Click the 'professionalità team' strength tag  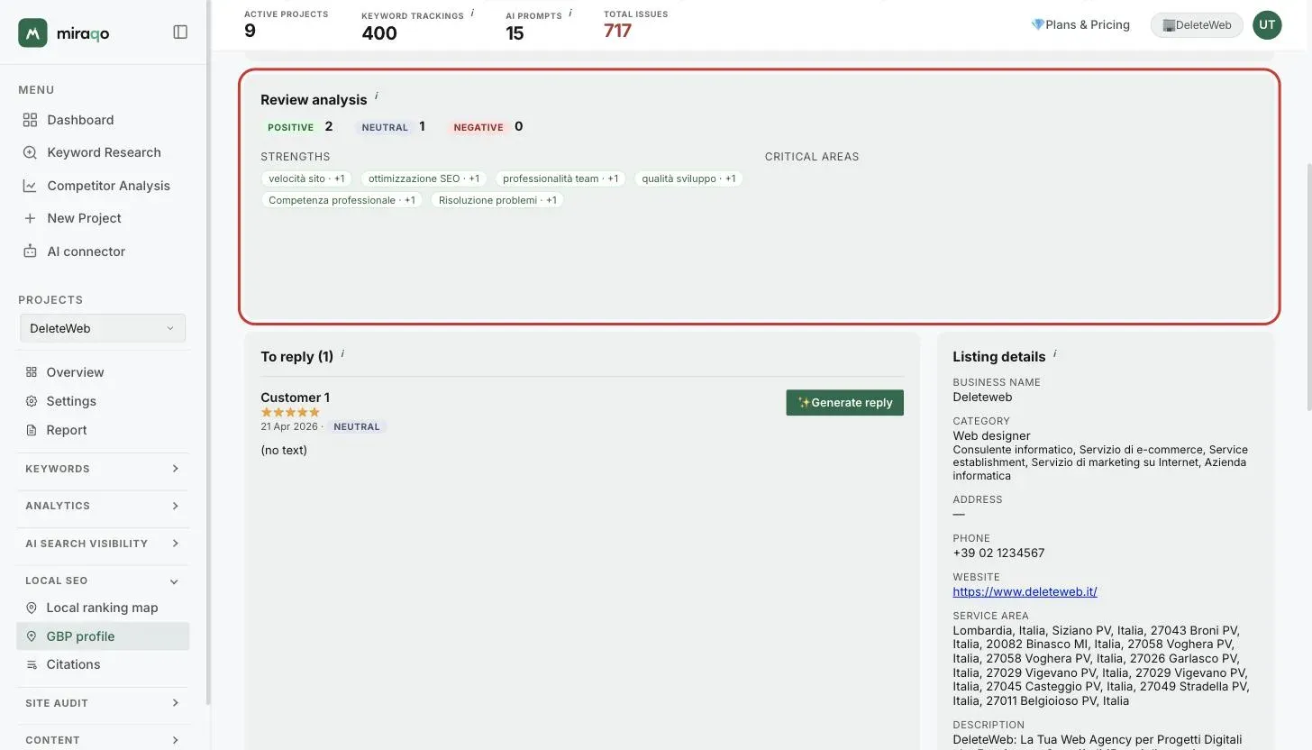click(560, 178)
